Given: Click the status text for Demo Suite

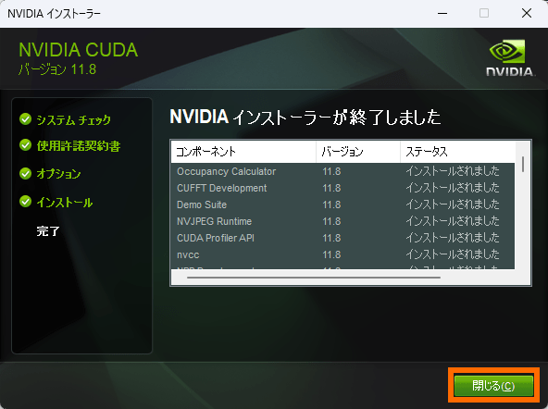Looking at the screenshot, I should [453, 204].
